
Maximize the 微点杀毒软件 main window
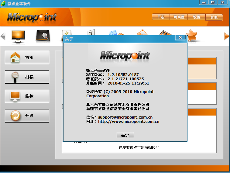[213, 2]
